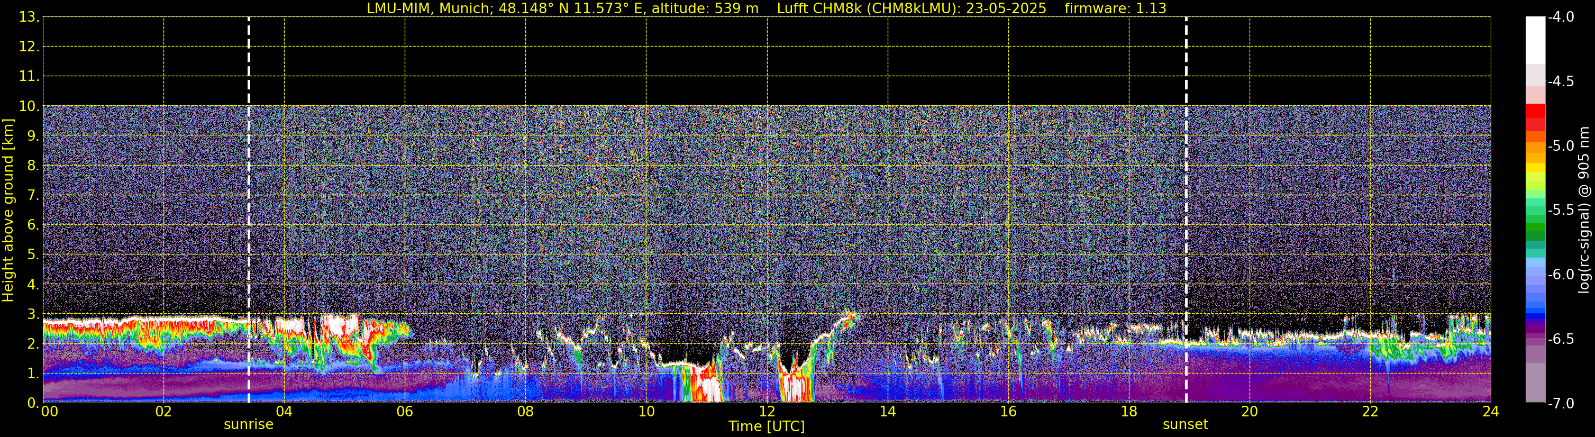This screenshot has width=1595, height=437.
Task: Click the height axis tick '12.'
Action: [29, 47]
